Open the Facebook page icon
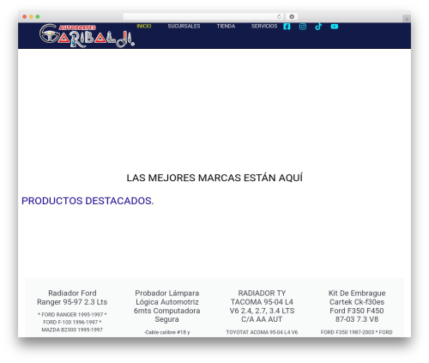This screenshot has width=429, height=363. pyautogui.click(x=287, y=27)
